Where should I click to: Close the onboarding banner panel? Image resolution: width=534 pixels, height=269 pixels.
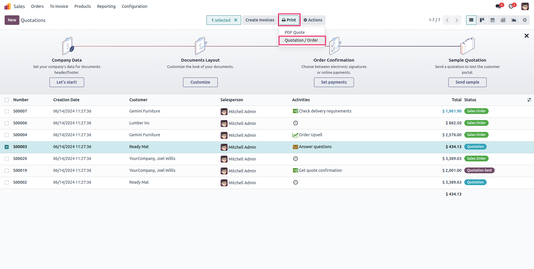pyautogui.click(x=526, y=36)
